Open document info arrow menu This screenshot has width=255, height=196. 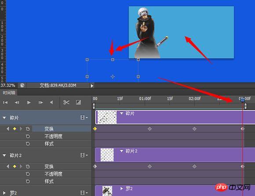[92, 86]
